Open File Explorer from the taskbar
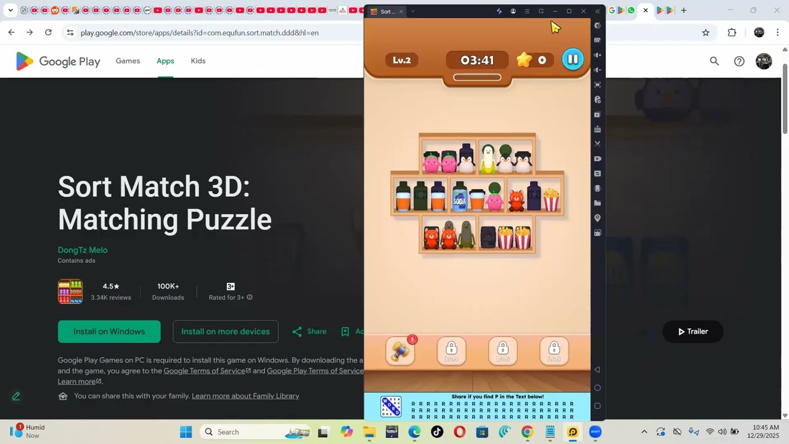The width and height of the screenshot is (789, 444). click(369, 432)
